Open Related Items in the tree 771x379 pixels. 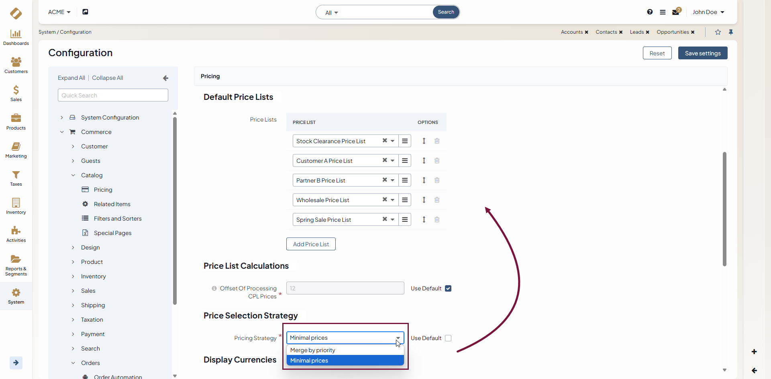112,204
